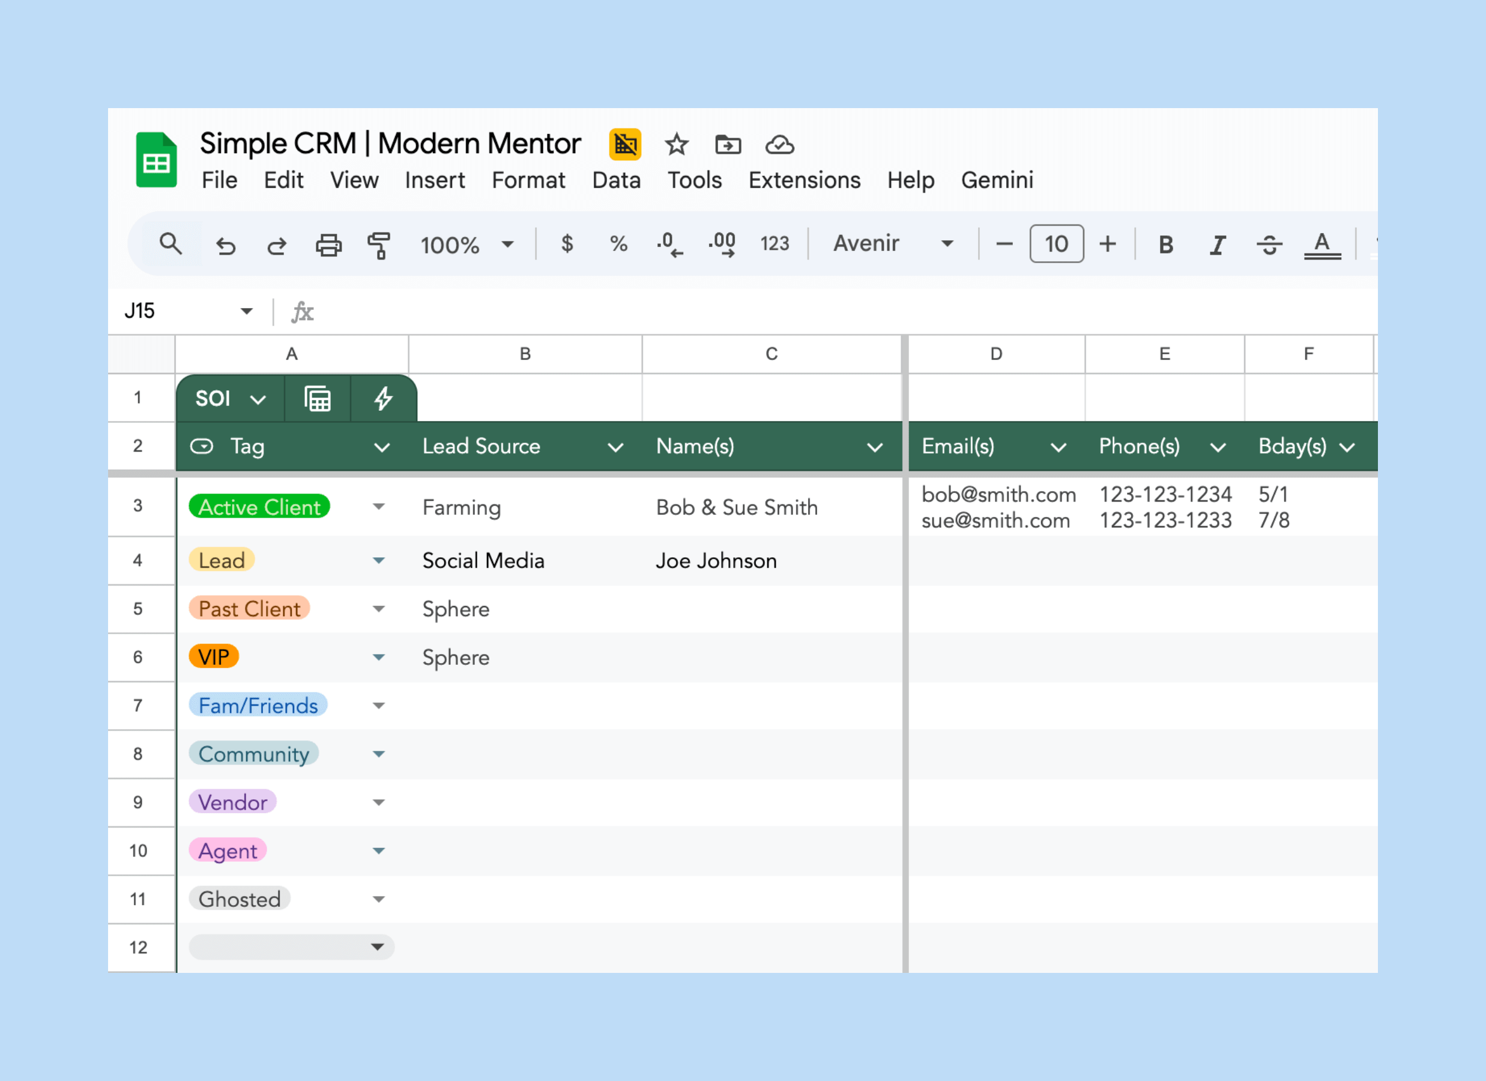Open the Extensions menu
This screenshot has width=1486, height=1081.
click(804, 180)
